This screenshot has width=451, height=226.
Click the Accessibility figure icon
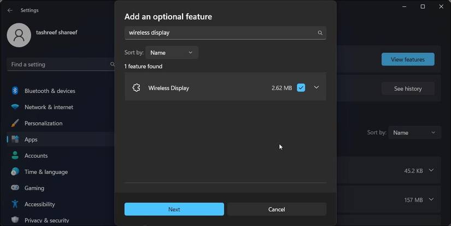[x=15, y=204]
